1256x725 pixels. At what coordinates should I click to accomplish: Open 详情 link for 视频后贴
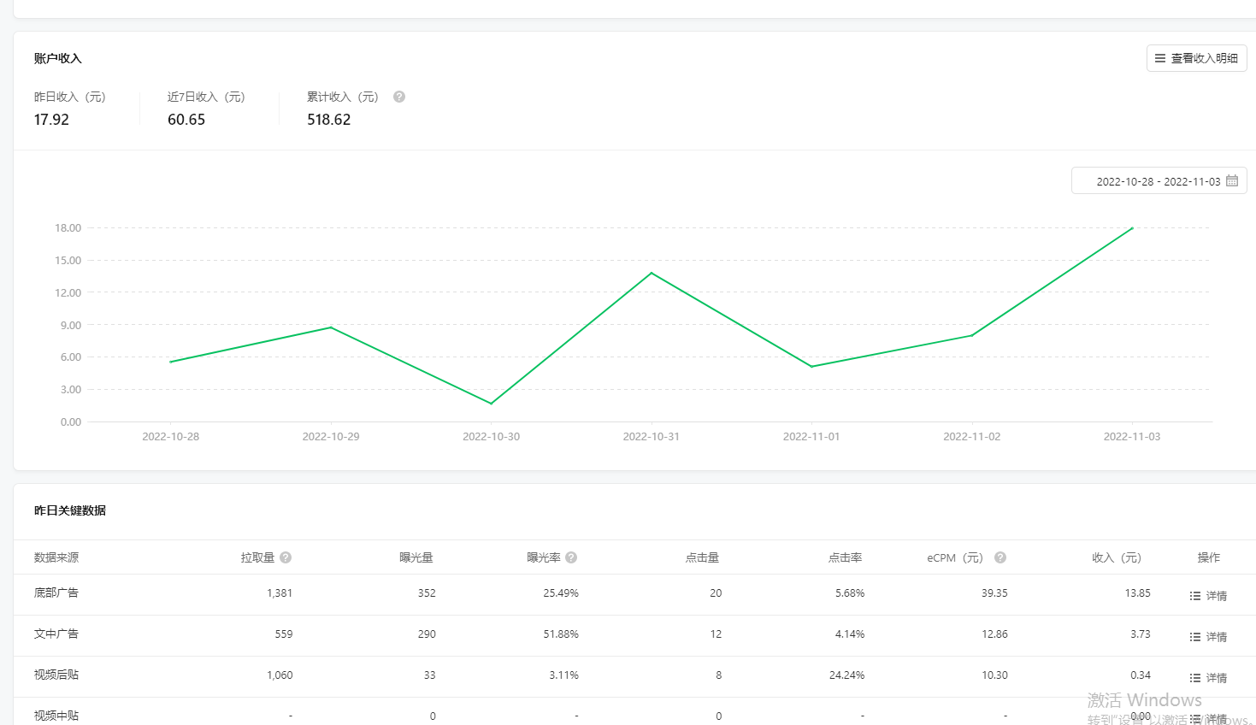pyautogui.click(x=1217, y=678)
